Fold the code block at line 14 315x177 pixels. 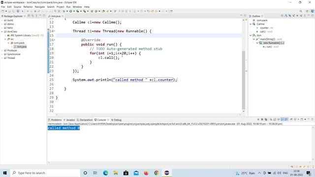[55, 31]
